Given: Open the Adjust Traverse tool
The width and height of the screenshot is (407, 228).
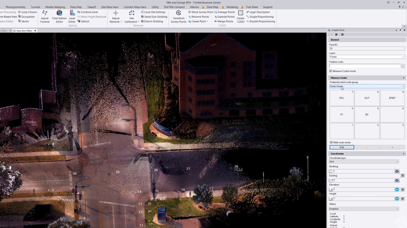Looking at the screenshot, I should point(45,16).
